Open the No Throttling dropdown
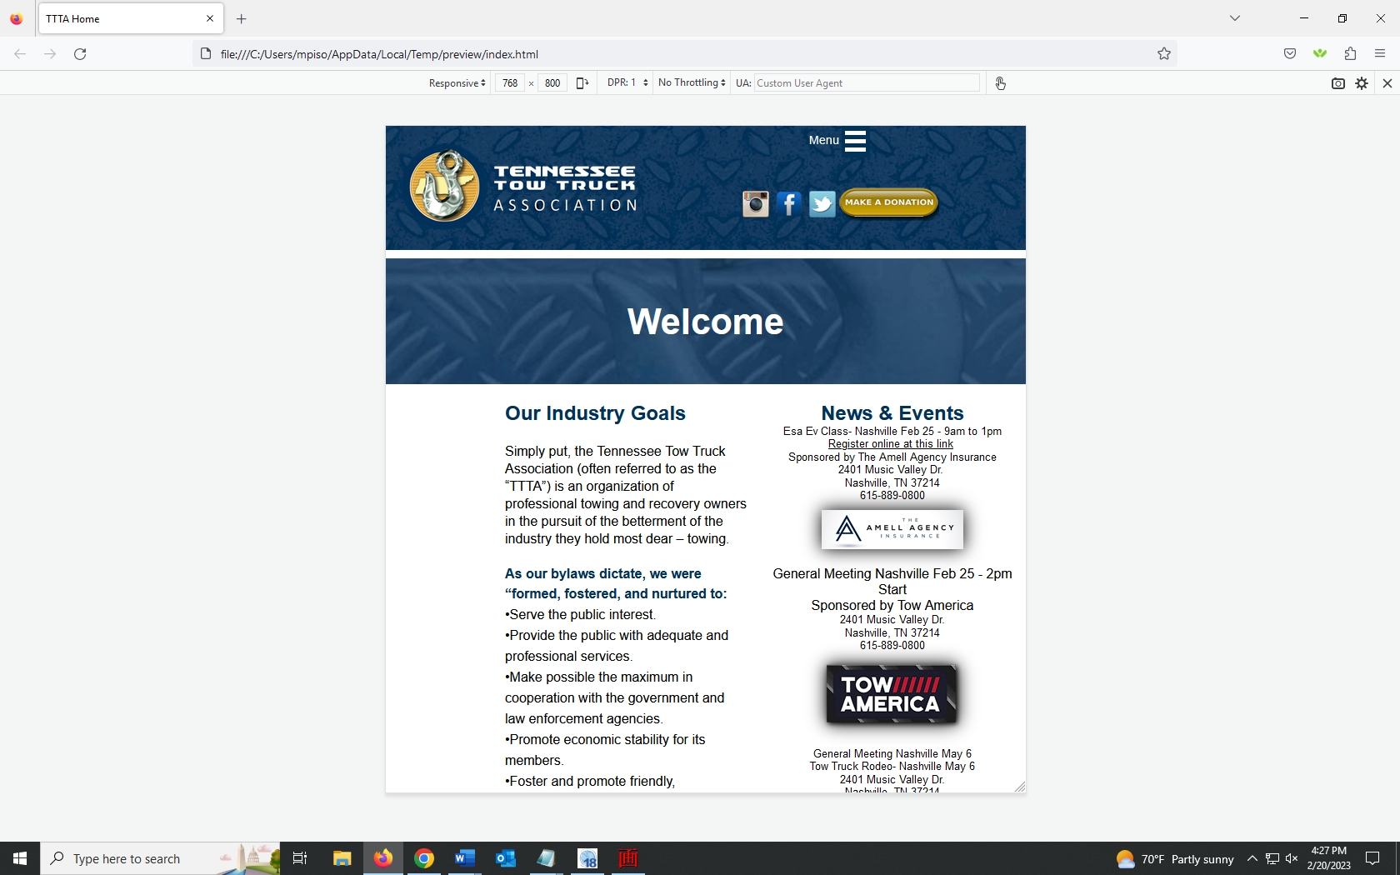 [692, 82]
